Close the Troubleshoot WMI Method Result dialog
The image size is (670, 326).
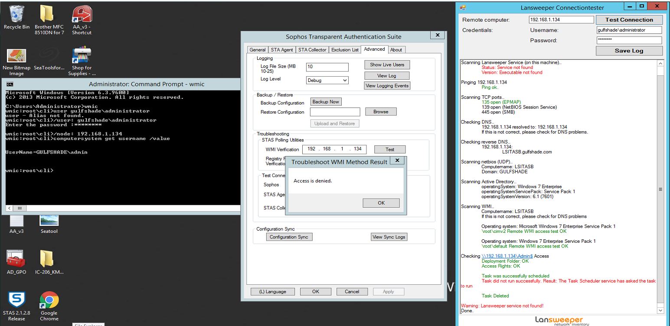(396, 161)
